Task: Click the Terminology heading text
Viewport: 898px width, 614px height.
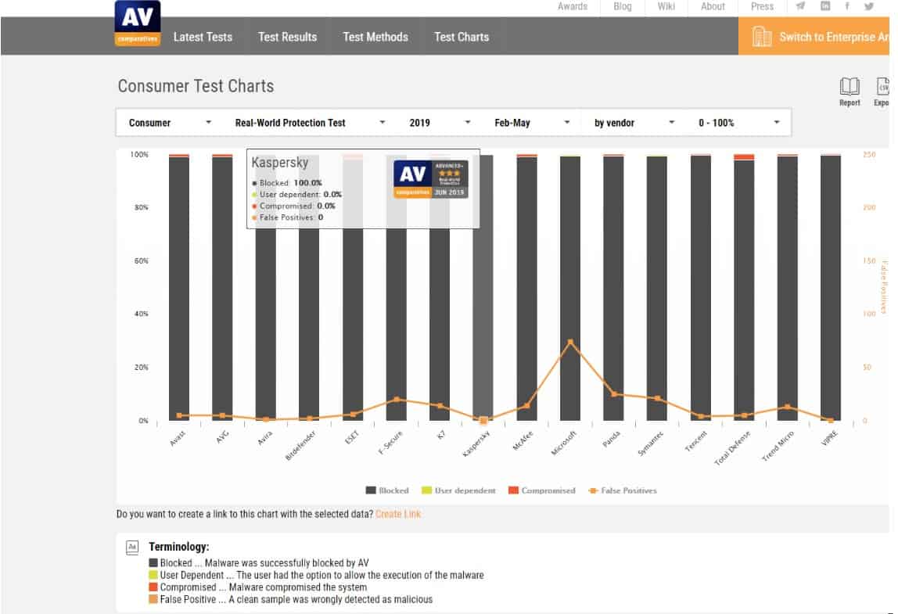Action: point(178,547)
